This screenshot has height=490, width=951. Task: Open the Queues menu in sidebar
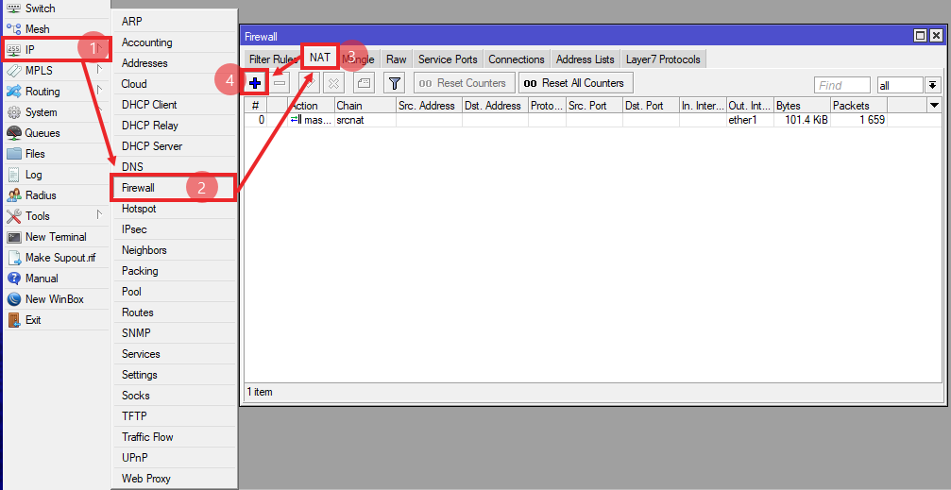click(x=42, y=133)
